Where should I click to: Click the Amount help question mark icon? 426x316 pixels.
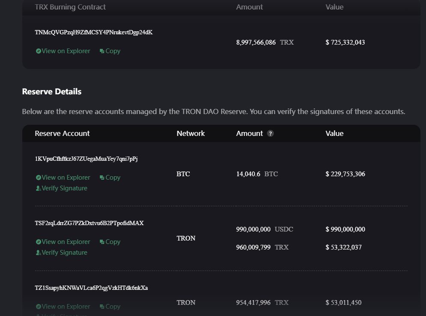tap(270, 133)
